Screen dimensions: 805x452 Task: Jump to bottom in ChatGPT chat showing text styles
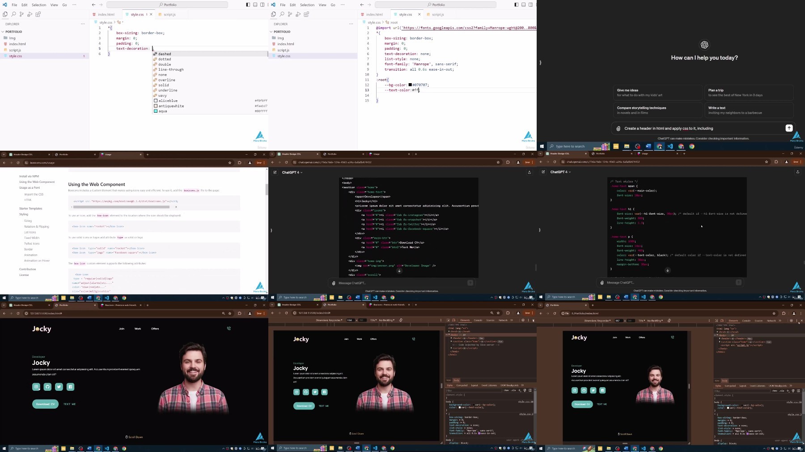668,270
